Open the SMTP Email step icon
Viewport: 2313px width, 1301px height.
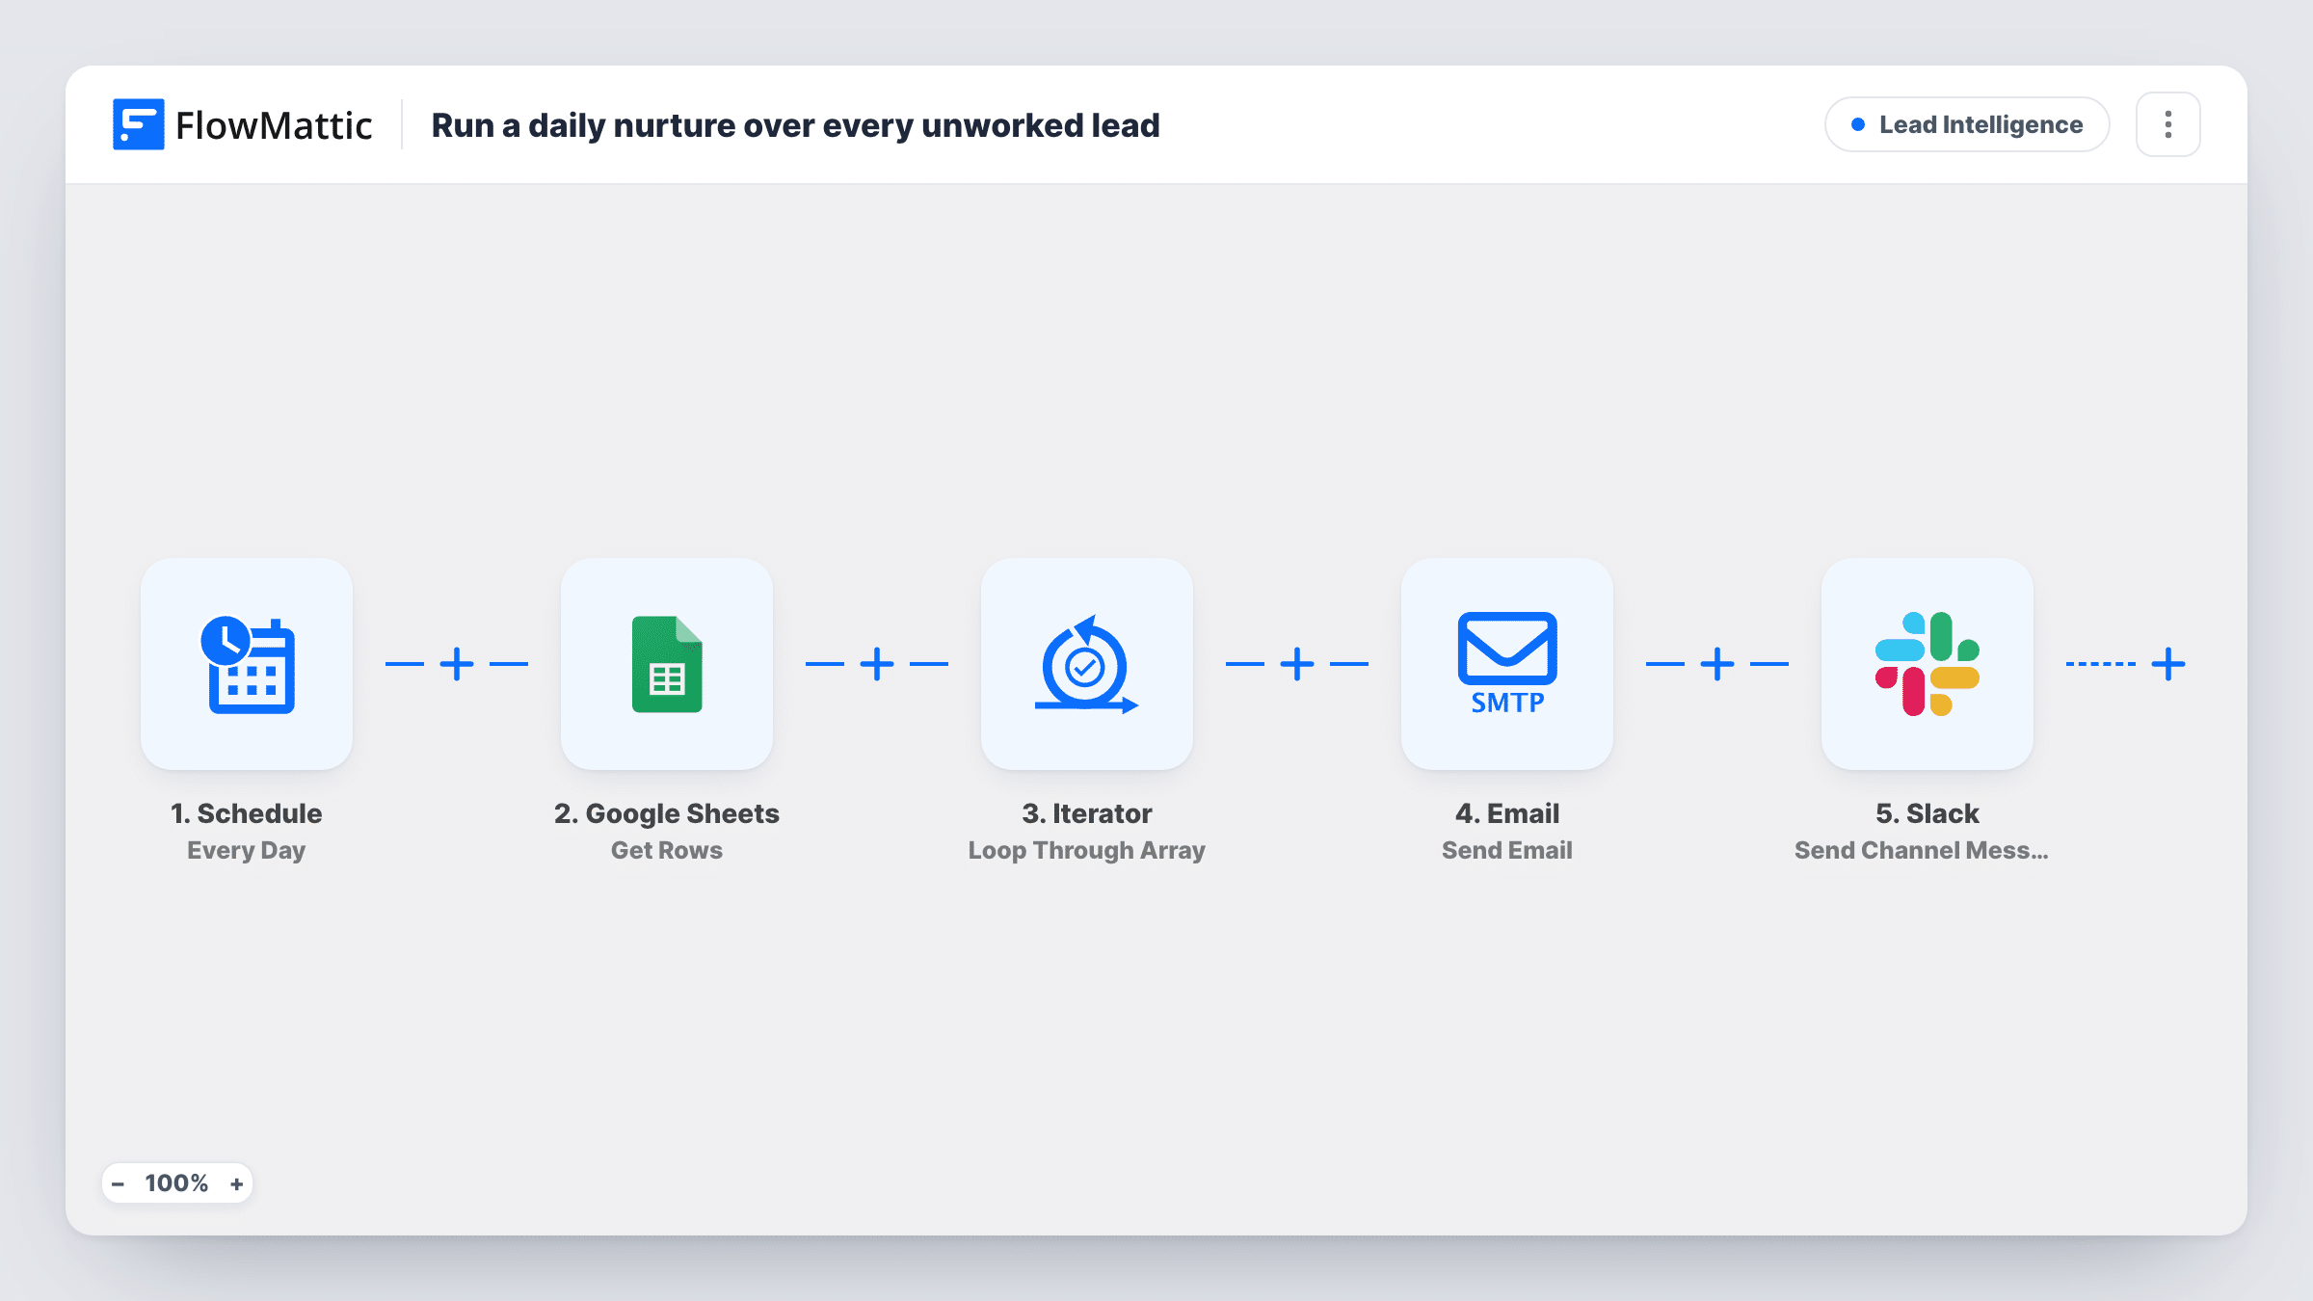[1507, 664]
